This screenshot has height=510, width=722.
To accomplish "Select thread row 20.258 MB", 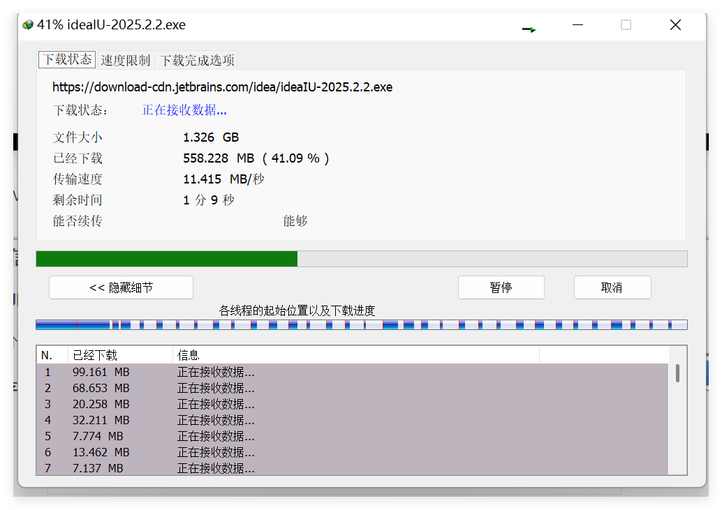I will (352, 404).
